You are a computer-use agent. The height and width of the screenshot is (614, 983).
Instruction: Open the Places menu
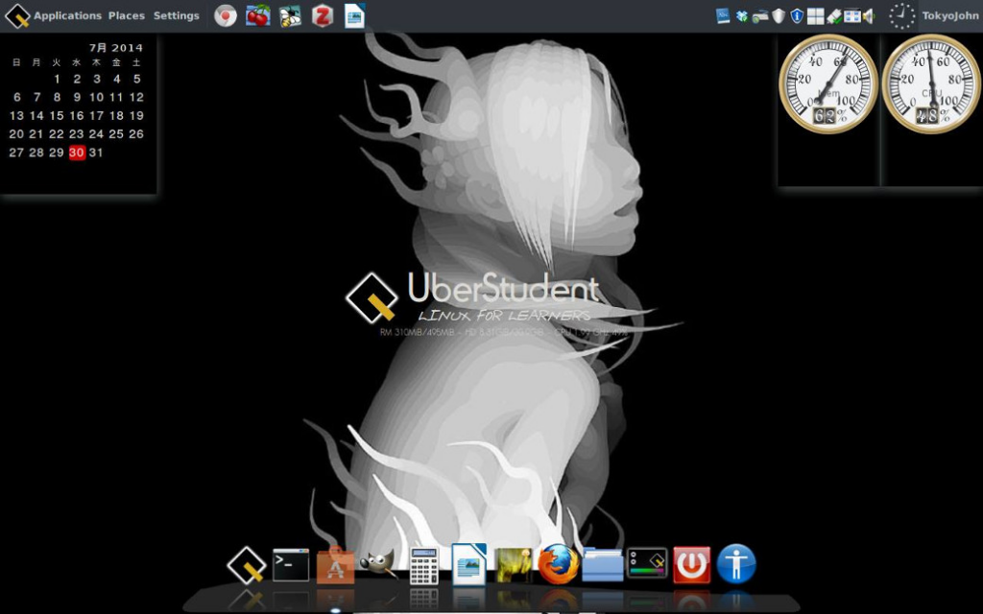[127, 15]
